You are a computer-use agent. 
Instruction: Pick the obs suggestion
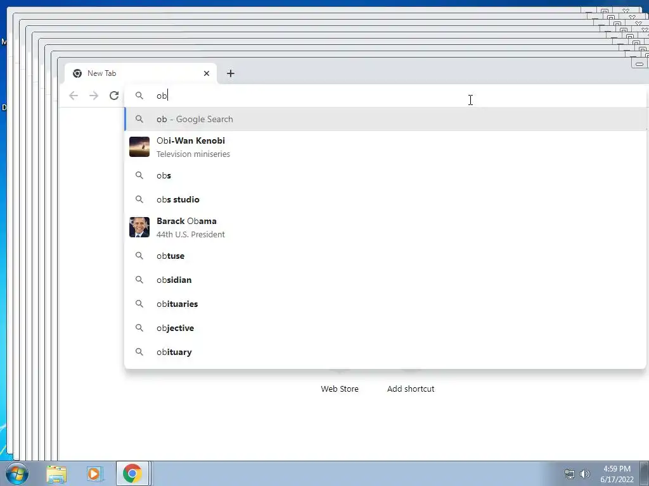coord(385,176)
